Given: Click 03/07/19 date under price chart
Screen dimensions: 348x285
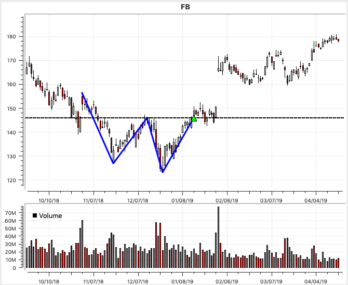Looking at the screenshot, I should tap(271, 201).
